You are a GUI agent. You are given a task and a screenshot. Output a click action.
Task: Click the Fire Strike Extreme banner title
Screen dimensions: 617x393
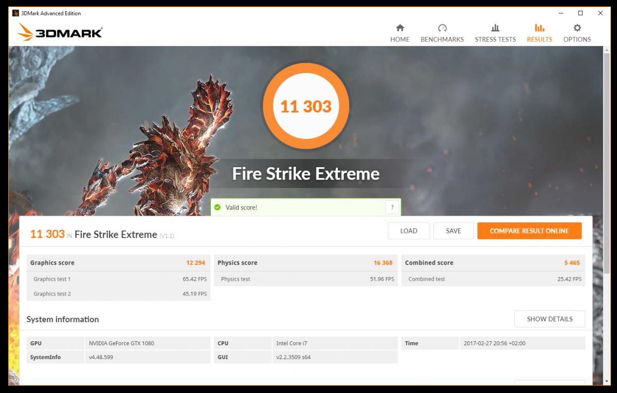[306, 174]
